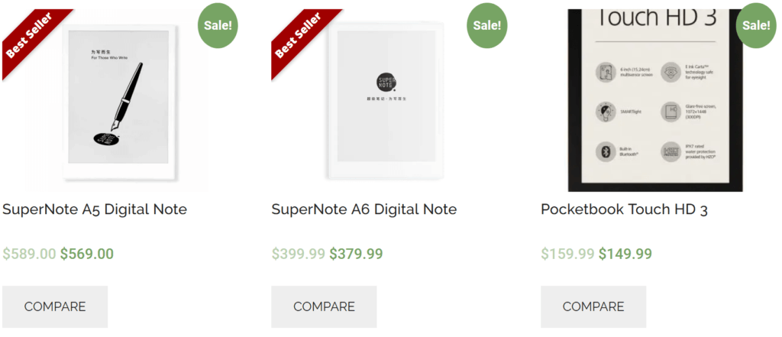
Task: Compare the SuperNote A5 Digital Note
Action: pos(55,306)
